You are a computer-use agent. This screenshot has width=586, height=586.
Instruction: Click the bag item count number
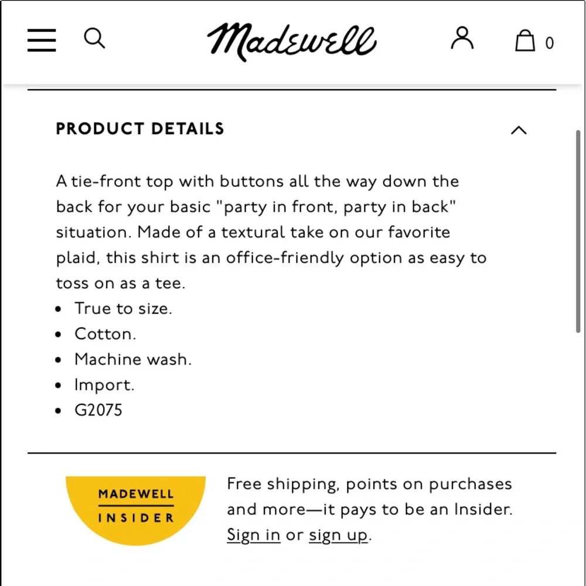549,43
